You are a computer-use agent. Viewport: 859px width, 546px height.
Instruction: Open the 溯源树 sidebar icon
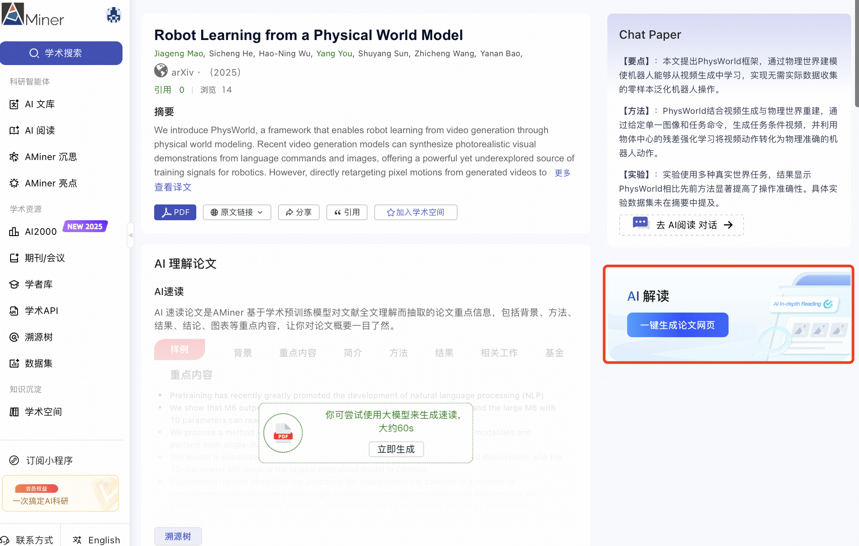click(x=14, y=337)
